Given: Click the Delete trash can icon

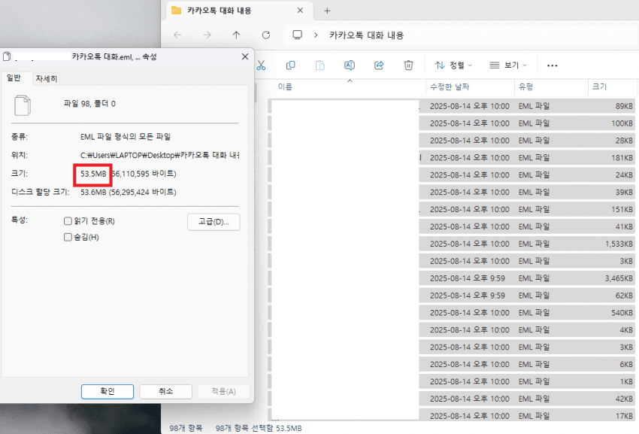Looking at the screenshot, I should (408, 65).
